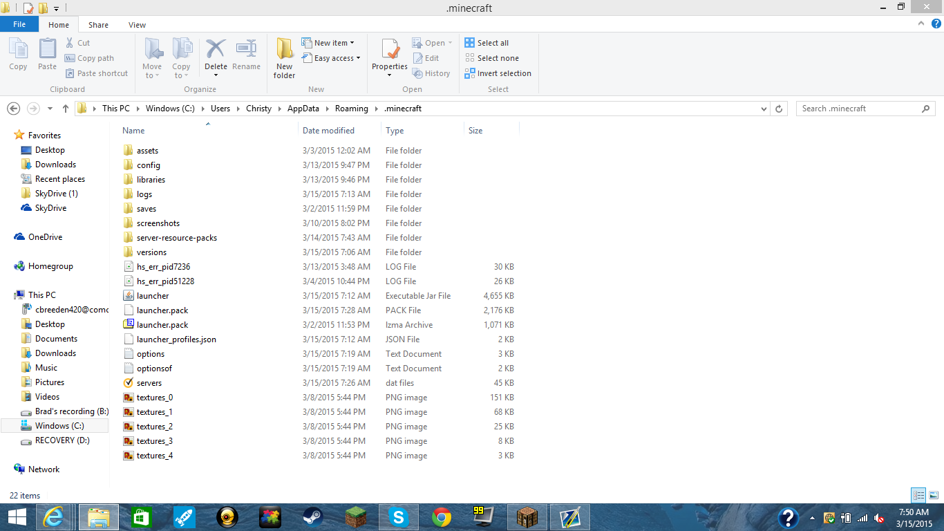Open the Windows Store taskbar icon
Screen dimensions: 944x531
(x=141, y=517)
